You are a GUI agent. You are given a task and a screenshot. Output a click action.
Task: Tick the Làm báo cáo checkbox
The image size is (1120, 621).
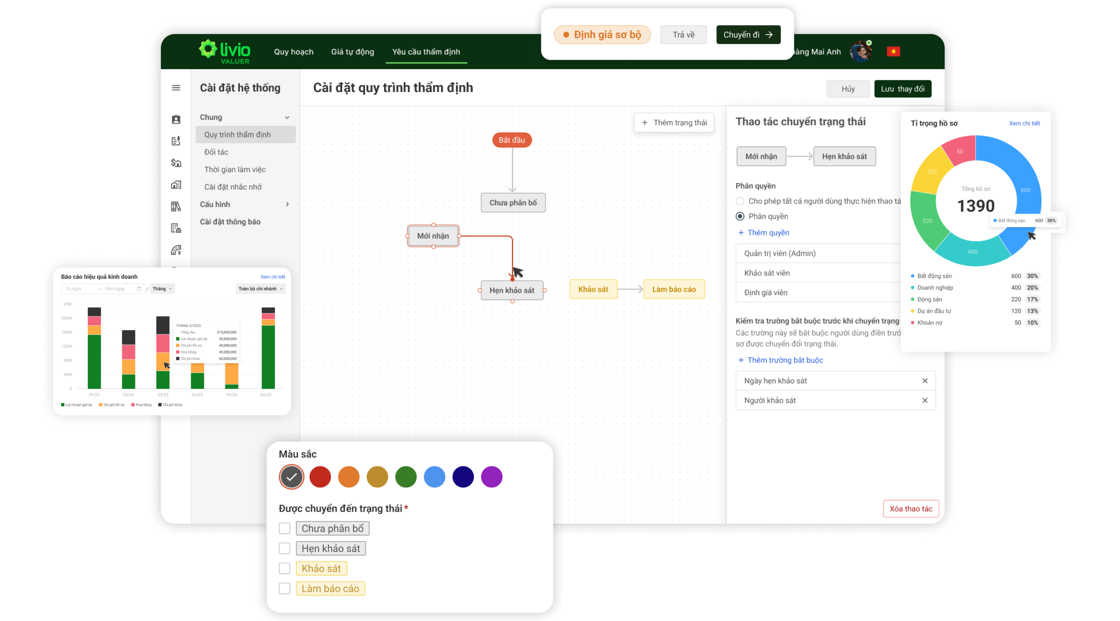coord(285,588)
